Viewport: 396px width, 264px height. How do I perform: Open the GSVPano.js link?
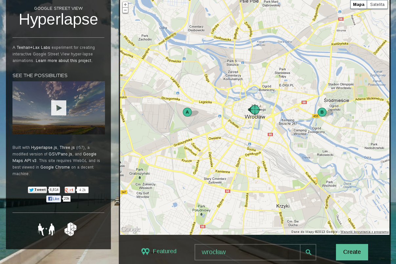tap(60, 154)
